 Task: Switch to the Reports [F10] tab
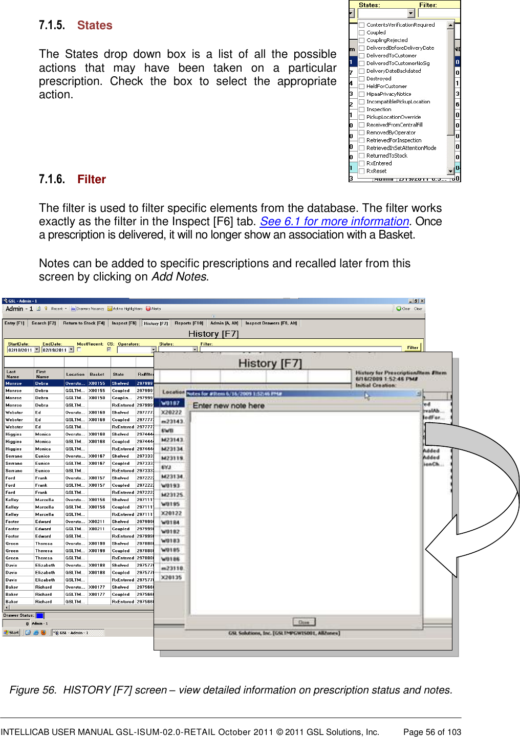tap(188, 323)
